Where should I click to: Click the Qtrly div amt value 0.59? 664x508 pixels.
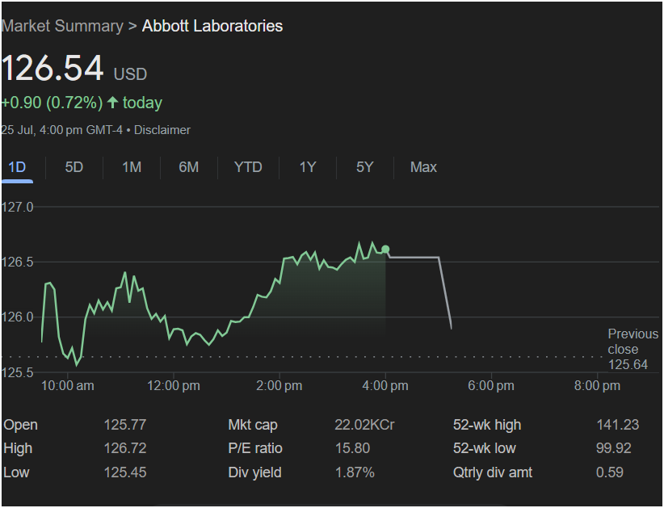click(609, 472)
